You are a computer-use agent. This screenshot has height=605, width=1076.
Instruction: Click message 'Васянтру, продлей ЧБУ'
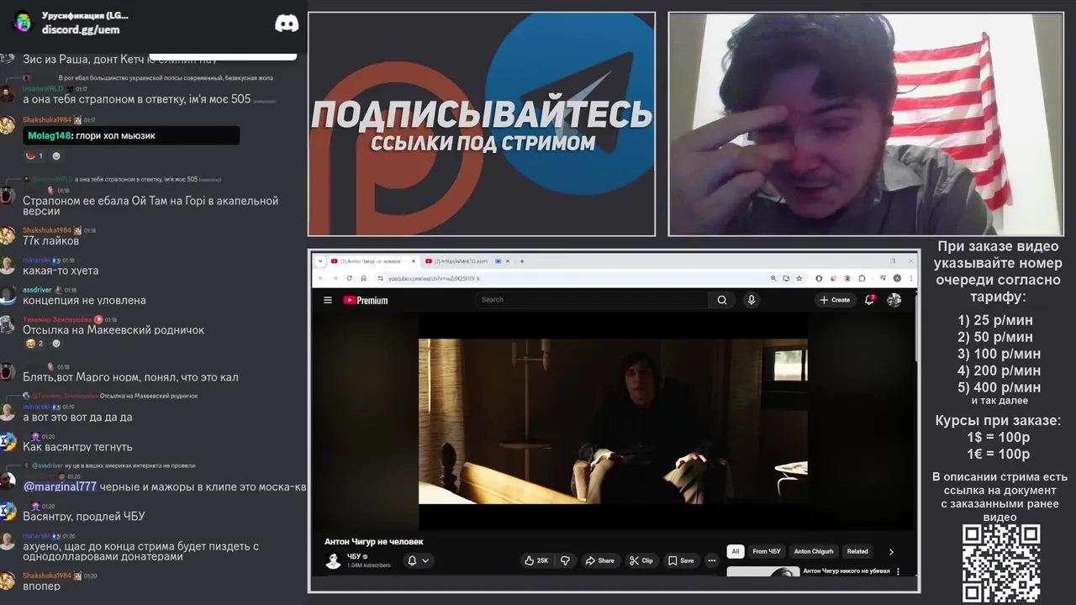[x=84, y=516]
